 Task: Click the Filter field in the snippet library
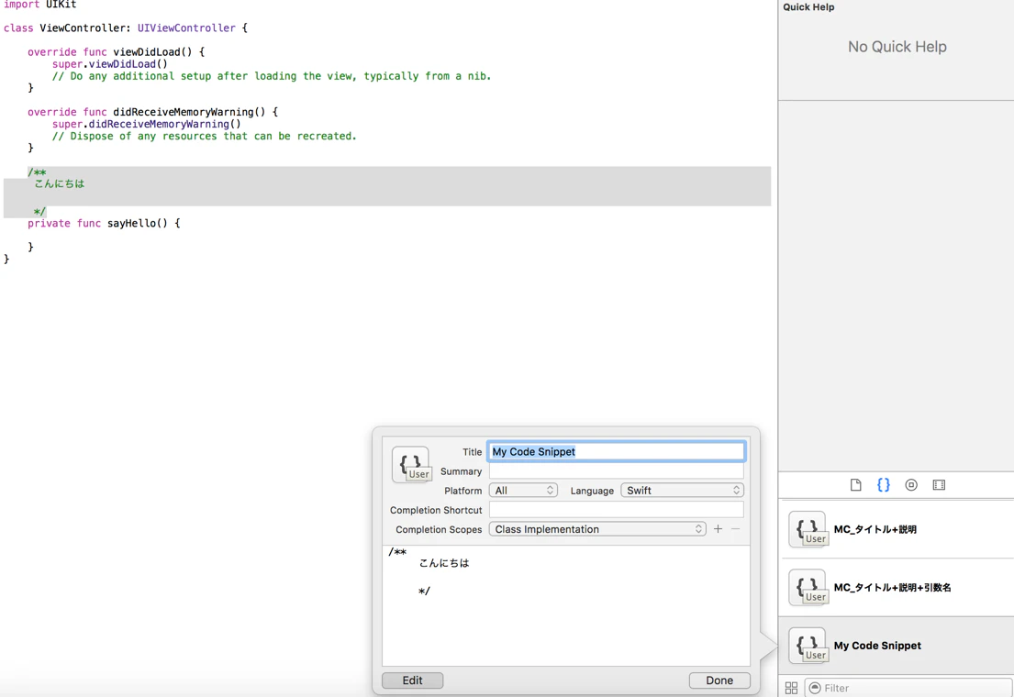(x=908, y=688)
